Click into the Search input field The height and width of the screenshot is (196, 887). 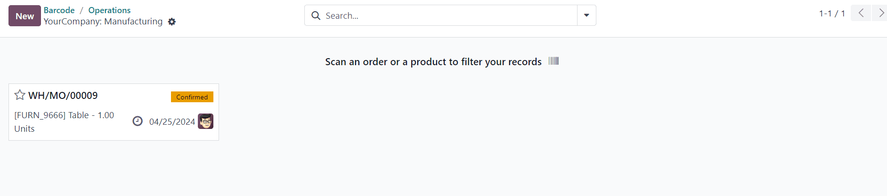(450, 15)
